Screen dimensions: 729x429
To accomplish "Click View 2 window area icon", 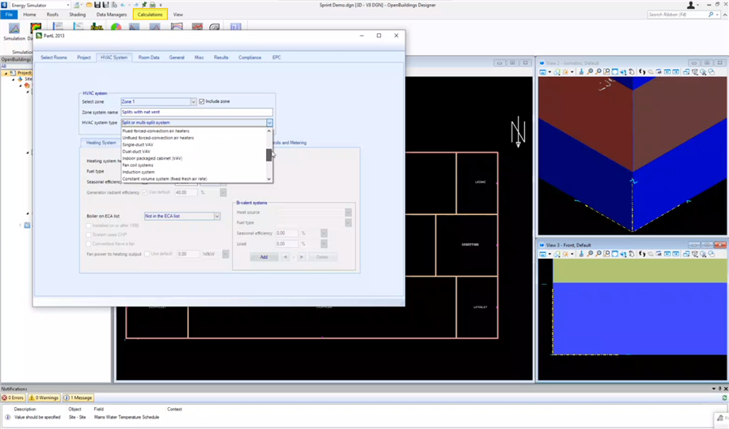I will coord(607,71).
